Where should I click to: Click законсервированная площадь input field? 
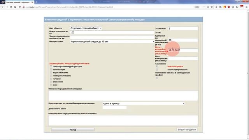pos(112,37)
